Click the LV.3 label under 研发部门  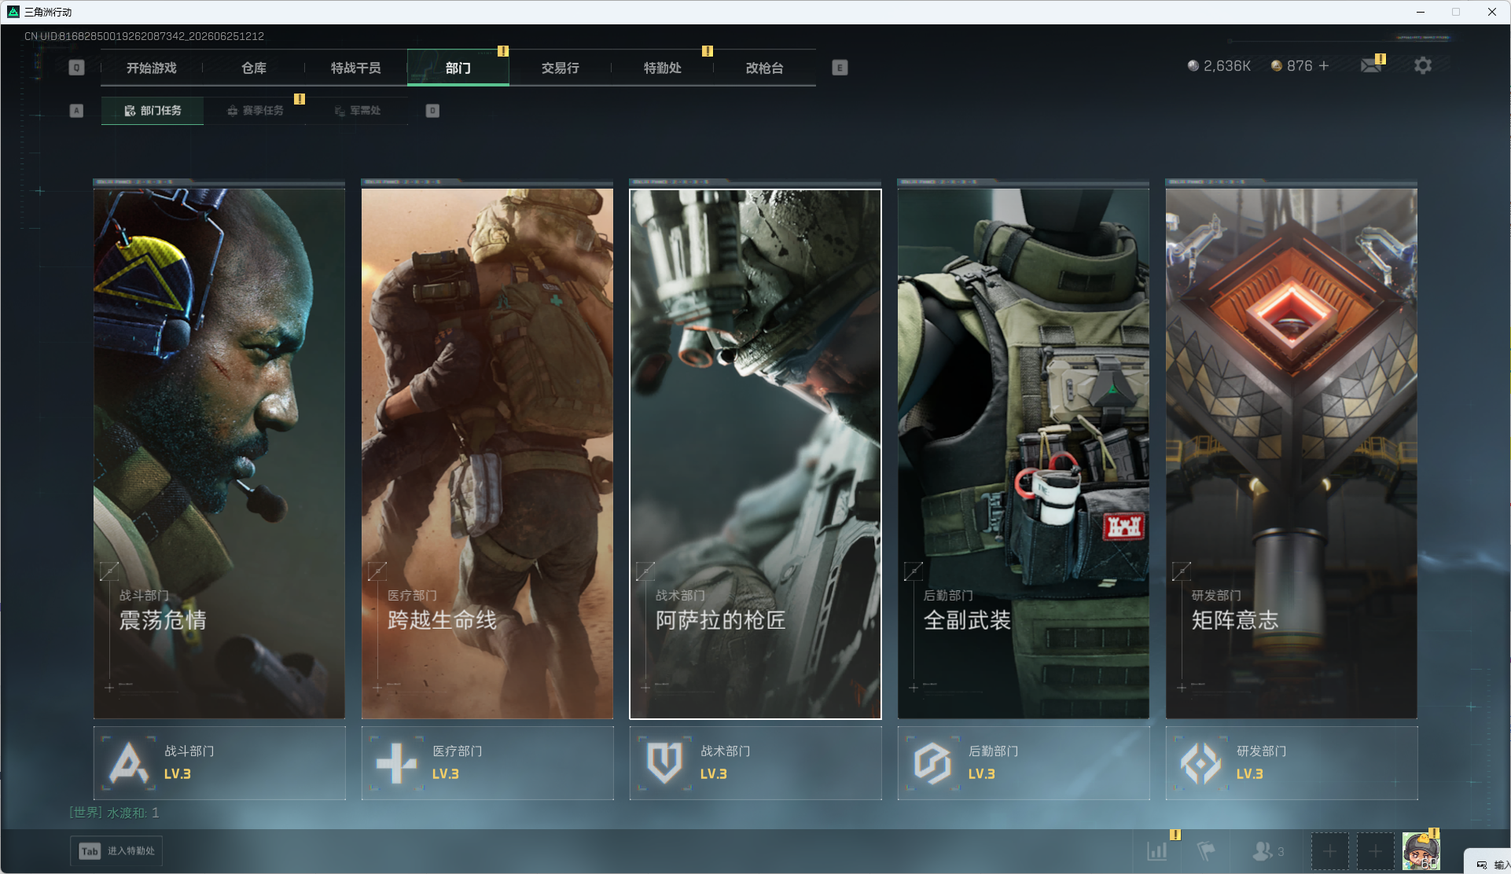pyautogui.click(x=1250, y=774)
